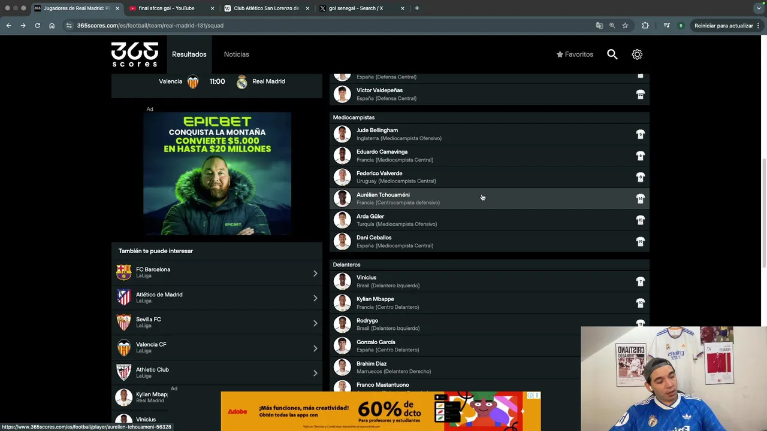767x431 pixels.
Task: Click Dani Ceballos's number 19 shirt icon
Action: click(640, 242)
